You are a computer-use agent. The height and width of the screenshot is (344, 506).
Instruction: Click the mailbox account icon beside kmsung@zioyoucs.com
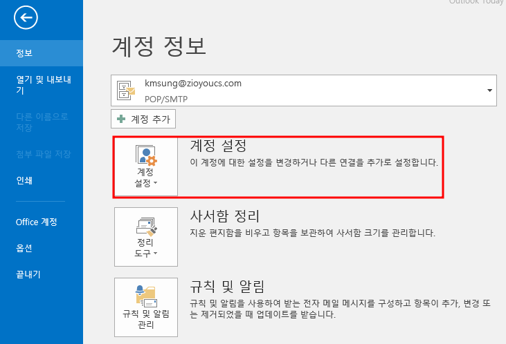(x=126, y=90)
